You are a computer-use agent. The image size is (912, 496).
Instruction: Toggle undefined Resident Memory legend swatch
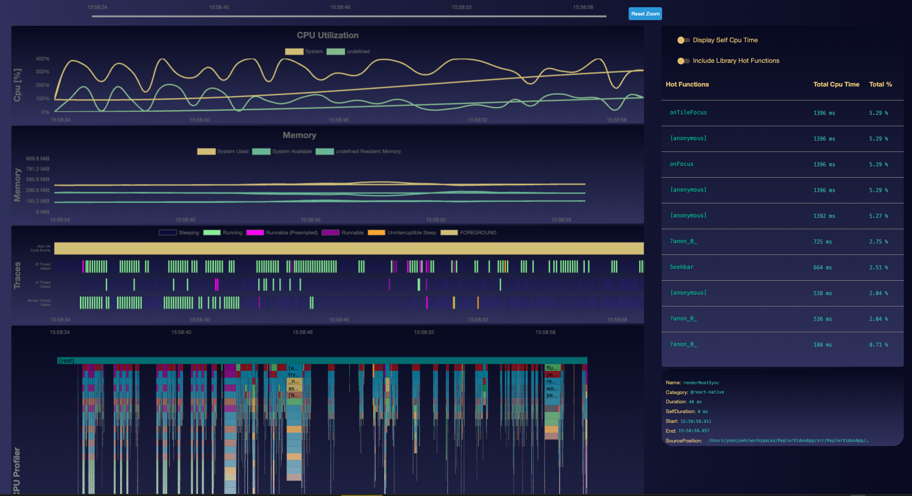[x=325, y=151]
